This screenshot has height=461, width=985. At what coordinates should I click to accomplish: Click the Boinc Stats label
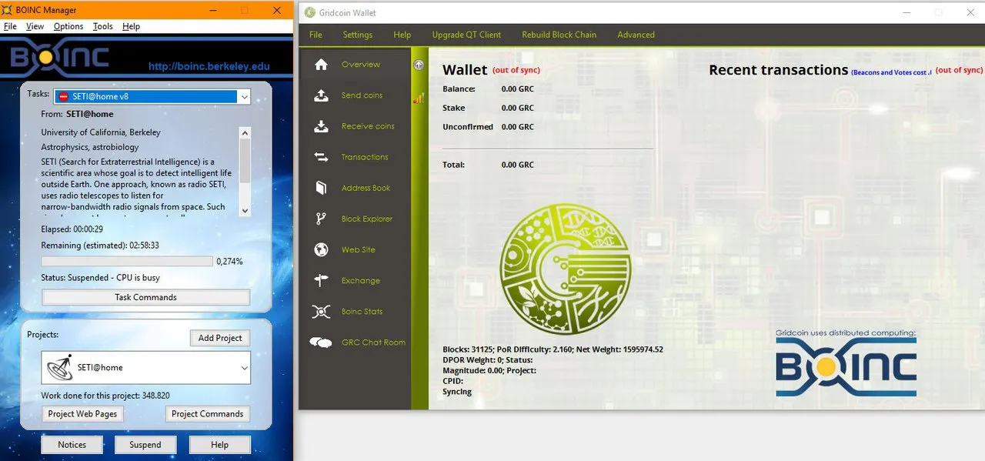click(x=362, y=311)
